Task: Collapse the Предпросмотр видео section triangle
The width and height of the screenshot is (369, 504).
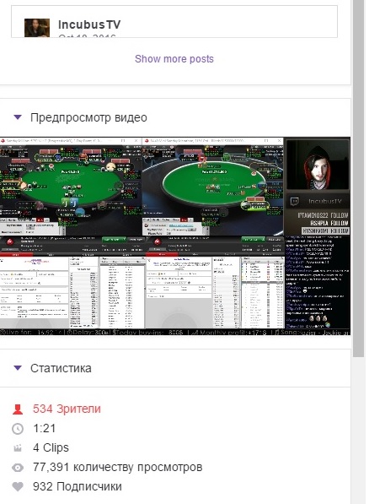Action: (18, 117)
